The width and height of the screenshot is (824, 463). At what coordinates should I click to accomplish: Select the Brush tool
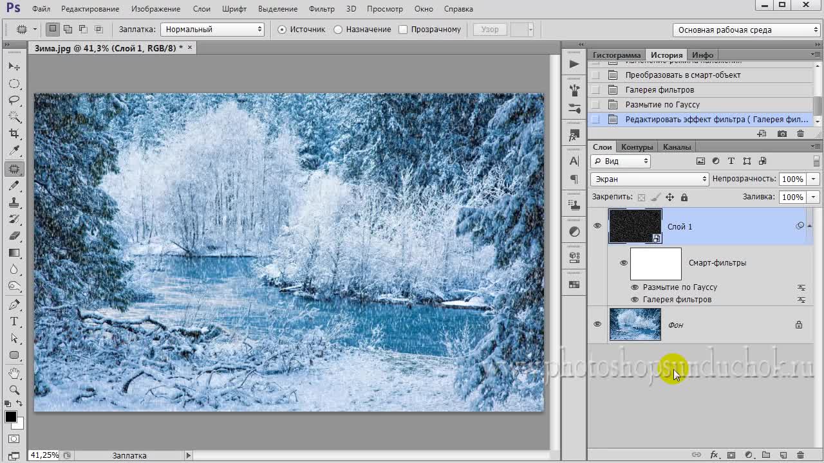(x=14, y=185)
